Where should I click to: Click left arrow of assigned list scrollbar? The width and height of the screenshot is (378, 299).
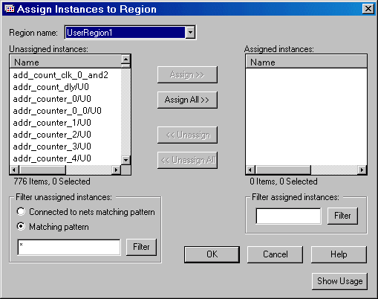coord(250,170)
